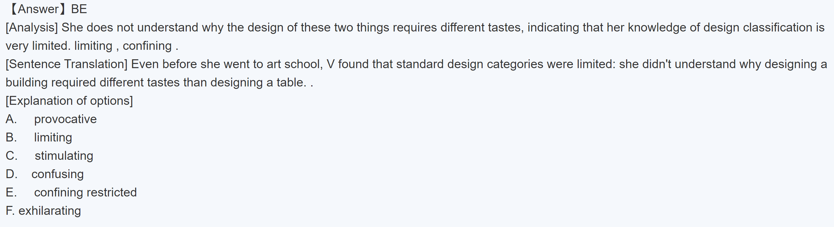This screenshot has height=227, width=834.
Task: Click the word stimulating
Action: 64,156
